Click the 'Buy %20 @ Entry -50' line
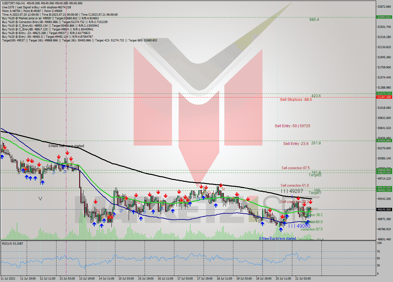This screenshot has width=393, height=282. pyautogui.click(x=47, y=36)
